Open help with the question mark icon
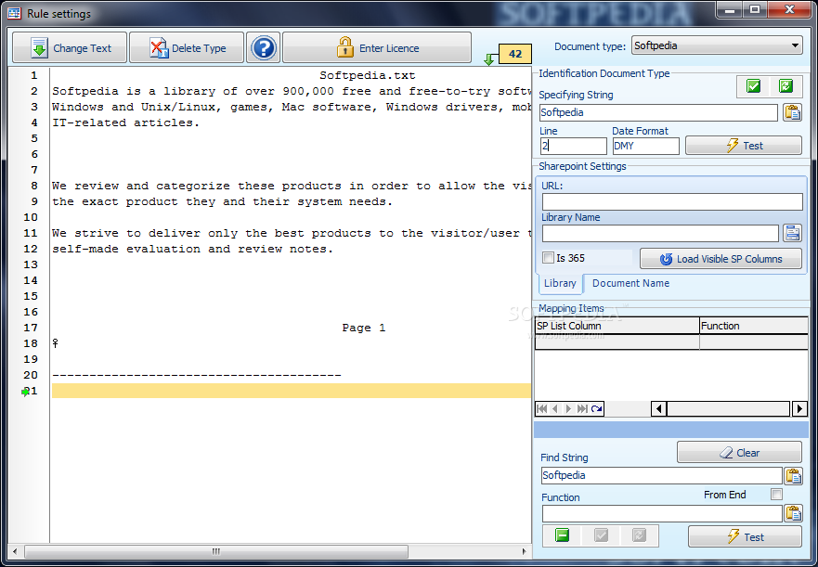Screen dimensions: 818x567 click(x=264, y=48)
